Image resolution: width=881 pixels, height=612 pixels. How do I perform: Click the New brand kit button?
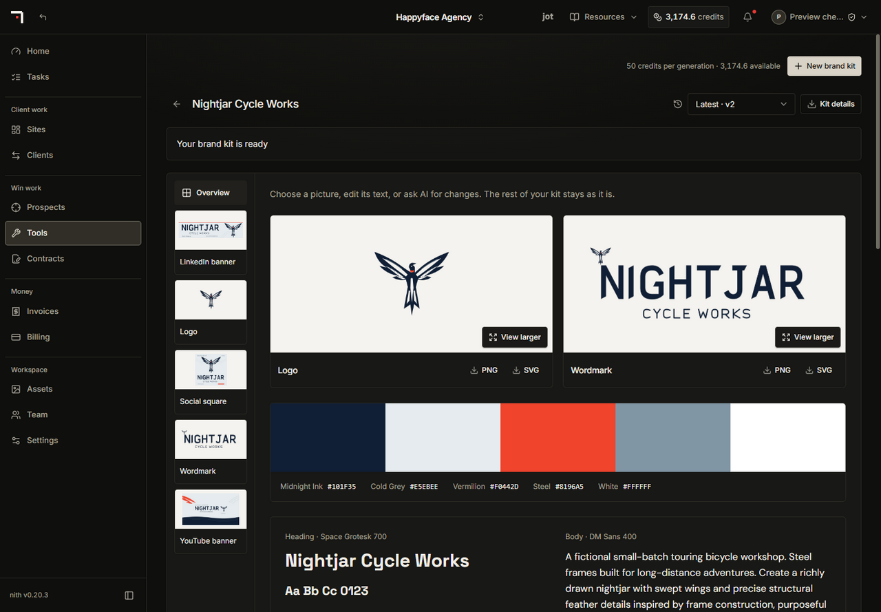click(825, 66)
